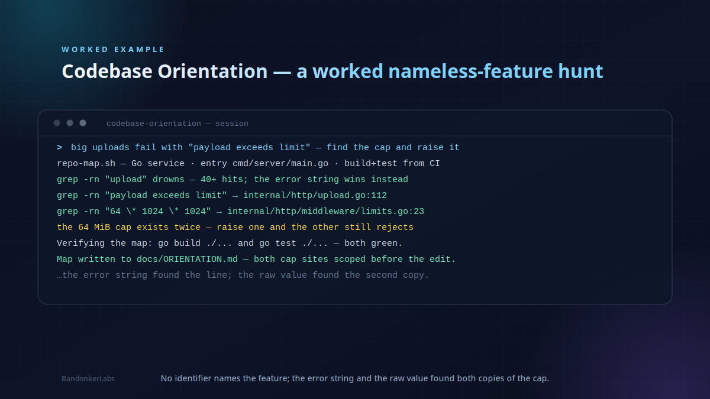Screen dimensions: 710x399
Task: Click the grep result 'internal/http/middleware/limits.go:23'
Action: 325,212
